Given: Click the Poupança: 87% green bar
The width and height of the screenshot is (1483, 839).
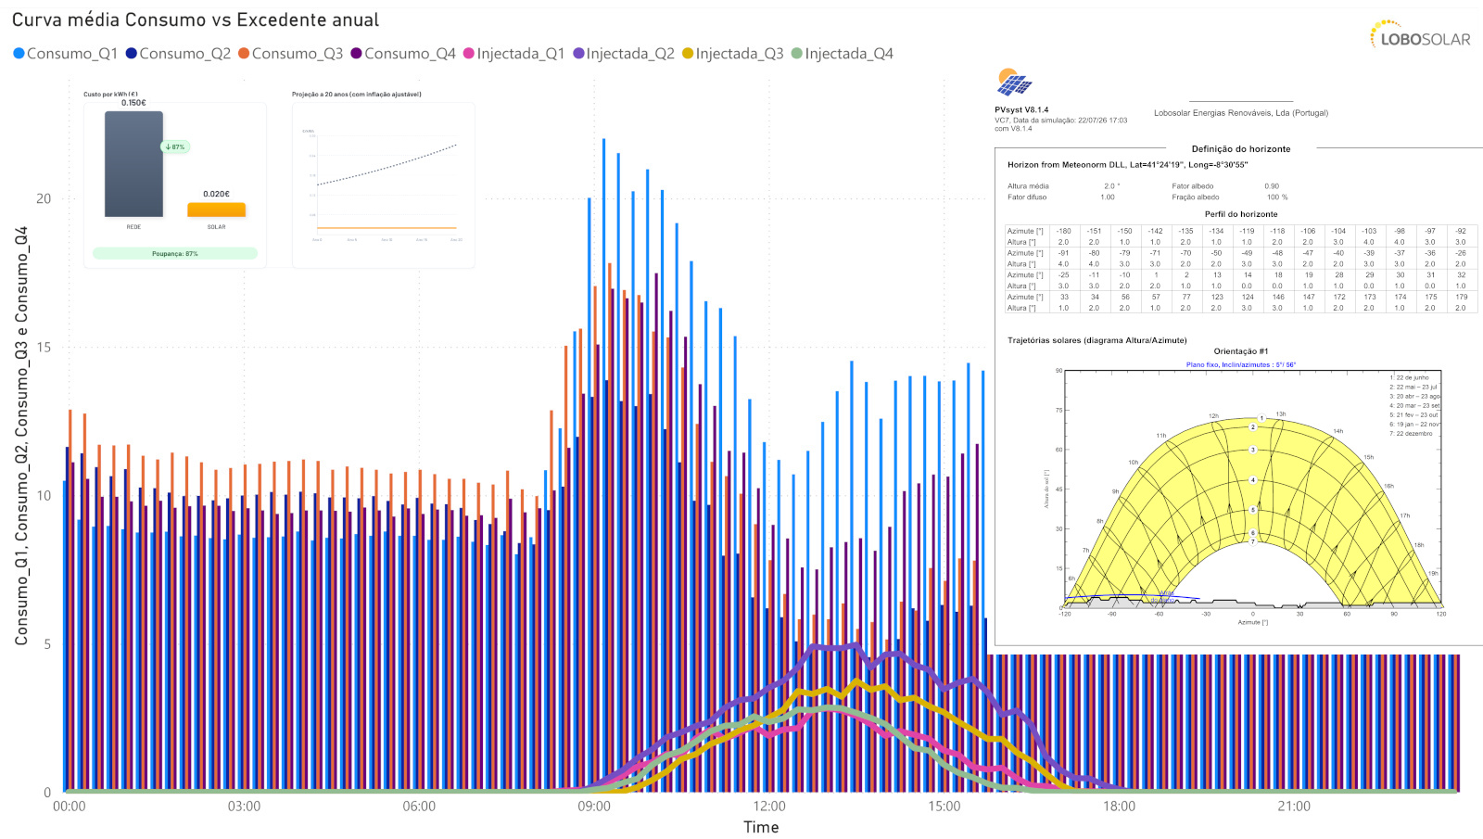Looking at the screenshot, I should tap(175, 253).
